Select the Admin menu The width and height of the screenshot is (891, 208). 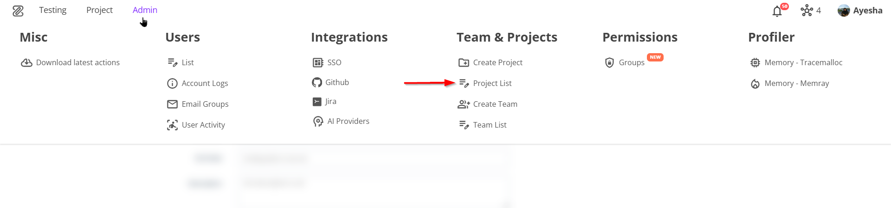145,10
